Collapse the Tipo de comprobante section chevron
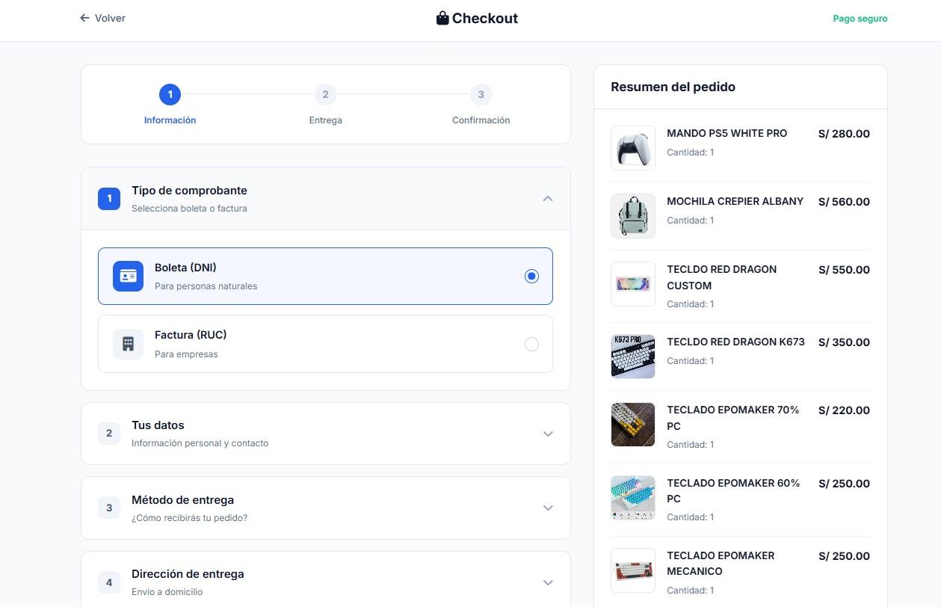The image size is (941, 607). tap(548, 199)
